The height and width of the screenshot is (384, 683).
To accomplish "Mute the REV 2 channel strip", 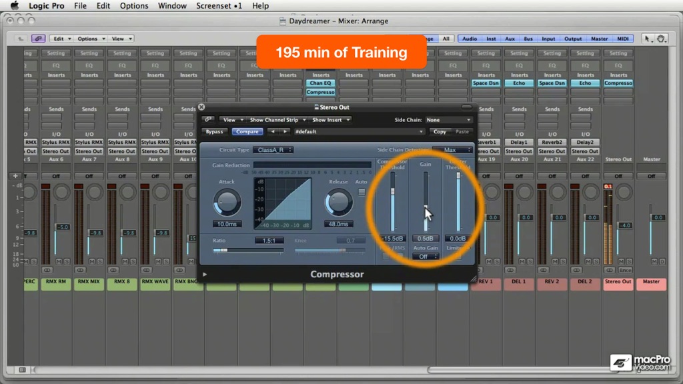I will click(x=555, y=261).
